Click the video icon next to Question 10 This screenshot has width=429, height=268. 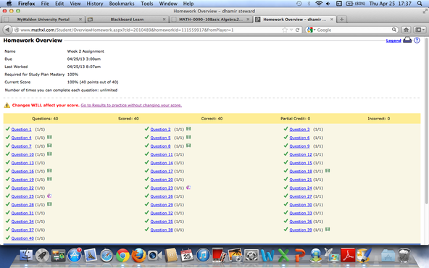[49, 154]
